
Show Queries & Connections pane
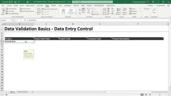49,9
